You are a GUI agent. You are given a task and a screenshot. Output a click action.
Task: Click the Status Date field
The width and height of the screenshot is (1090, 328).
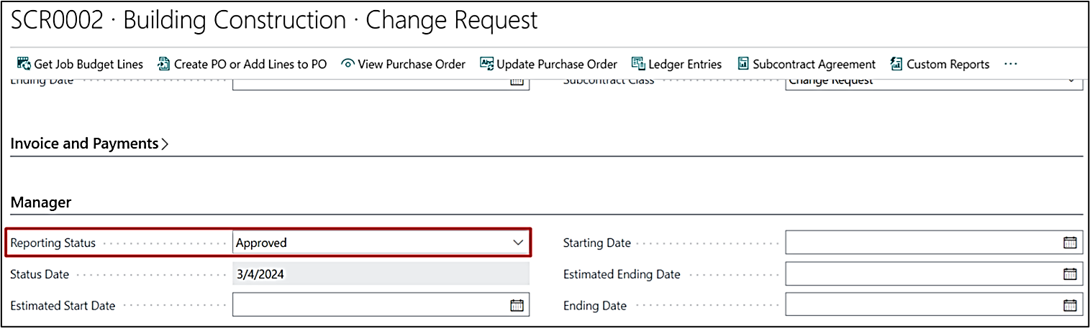pyautogui.click(x=380, y=273)
